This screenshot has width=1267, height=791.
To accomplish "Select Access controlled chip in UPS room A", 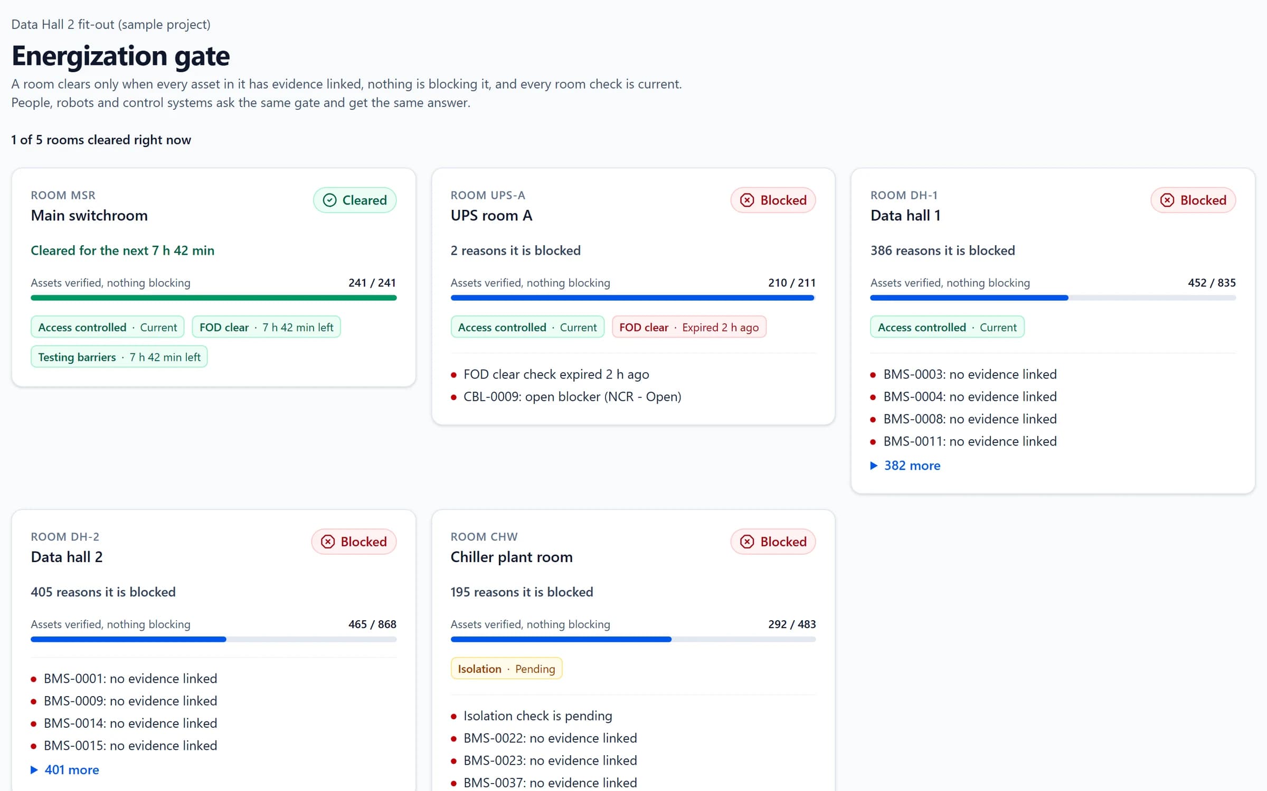I will click(527, 327).
